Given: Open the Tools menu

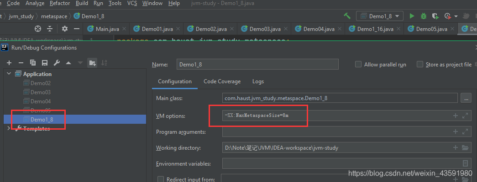Looking at the screenshot, I should point(115,3).
